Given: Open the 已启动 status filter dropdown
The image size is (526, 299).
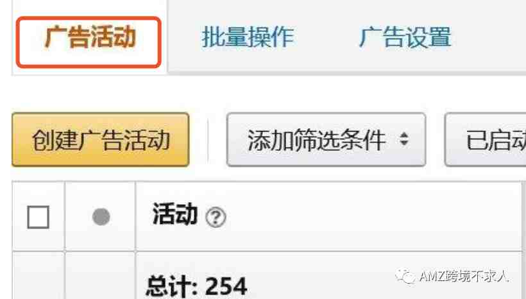Looking at the screenshot, I should [x=486, y=140].
